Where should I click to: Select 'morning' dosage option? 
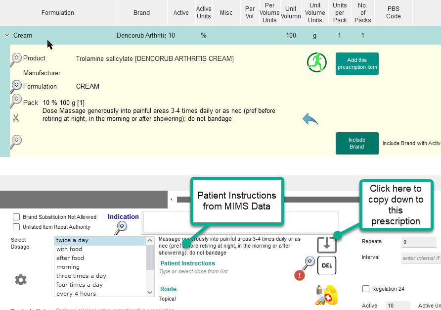[100, 267]
